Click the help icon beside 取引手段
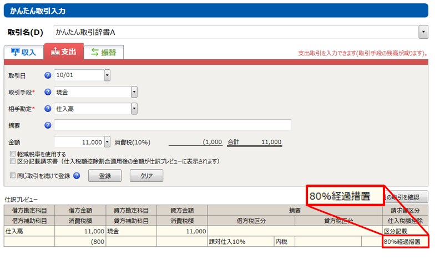 48,92
